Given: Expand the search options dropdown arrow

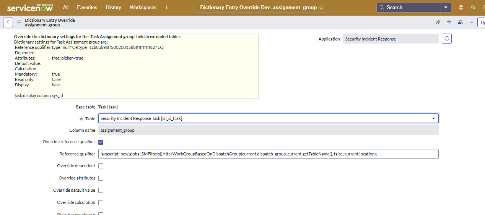Looking at the screenshot, I should coord(446,7).
